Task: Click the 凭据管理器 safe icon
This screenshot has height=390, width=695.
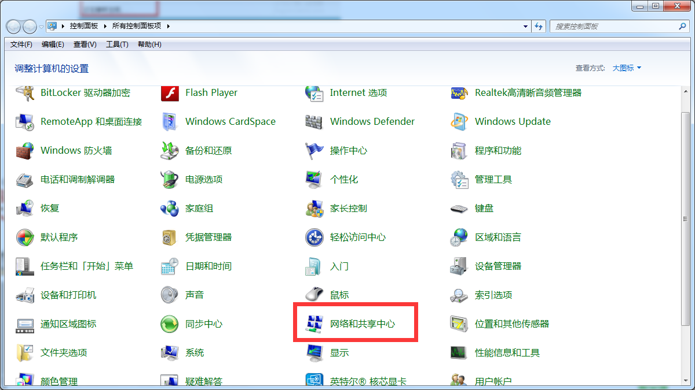Action: (169, 237)
